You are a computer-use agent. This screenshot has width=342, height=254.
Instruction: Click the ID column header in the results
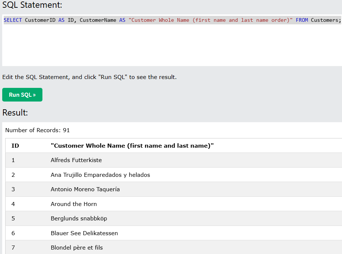coord(15,146)
